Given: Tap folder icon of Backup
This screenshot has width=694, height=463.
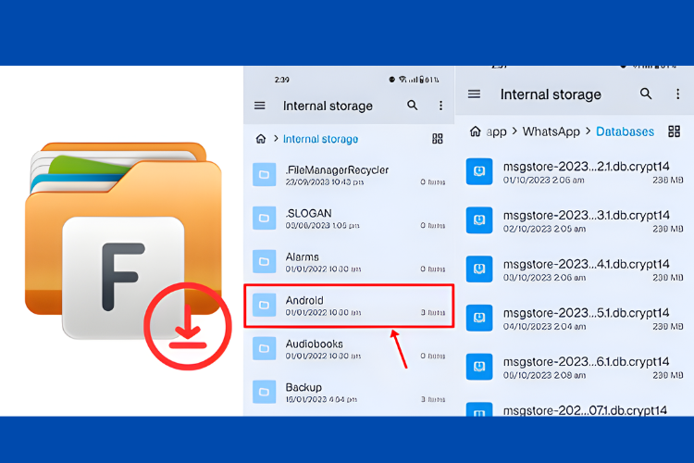Looking at the screenshot, I should pos(265,392).
